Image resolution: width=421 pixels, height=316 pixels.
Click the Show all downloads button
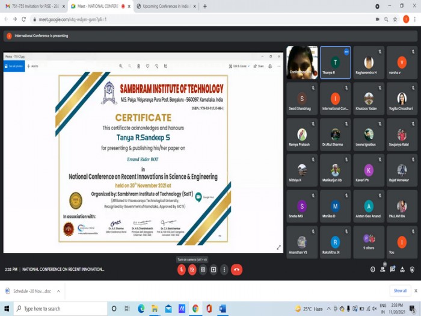[400, 291]
